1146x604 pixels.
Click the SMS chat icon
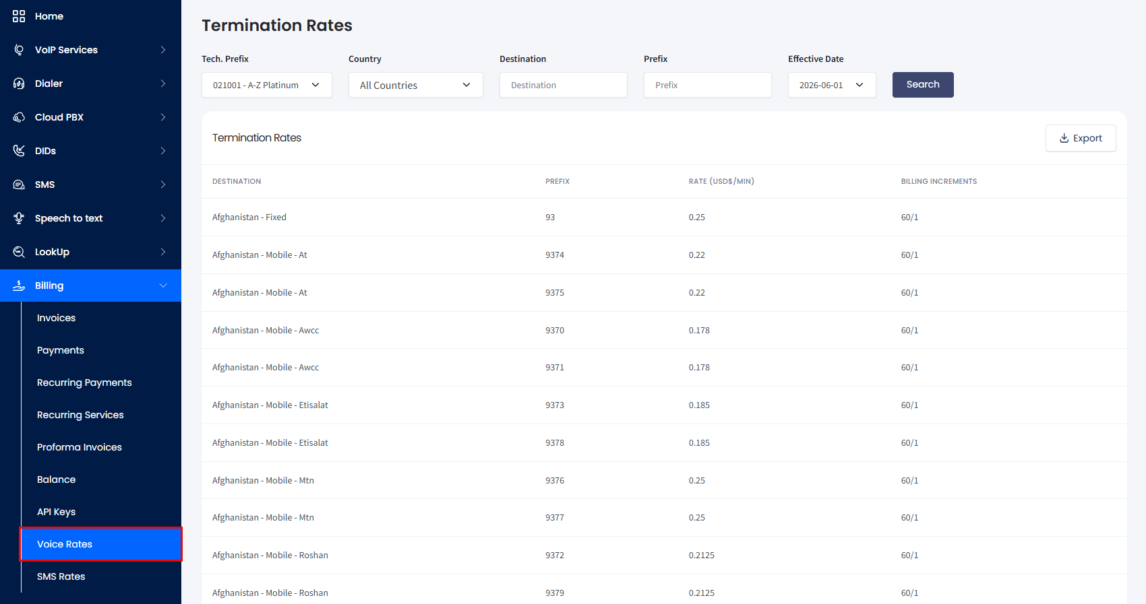click(19, 184)
